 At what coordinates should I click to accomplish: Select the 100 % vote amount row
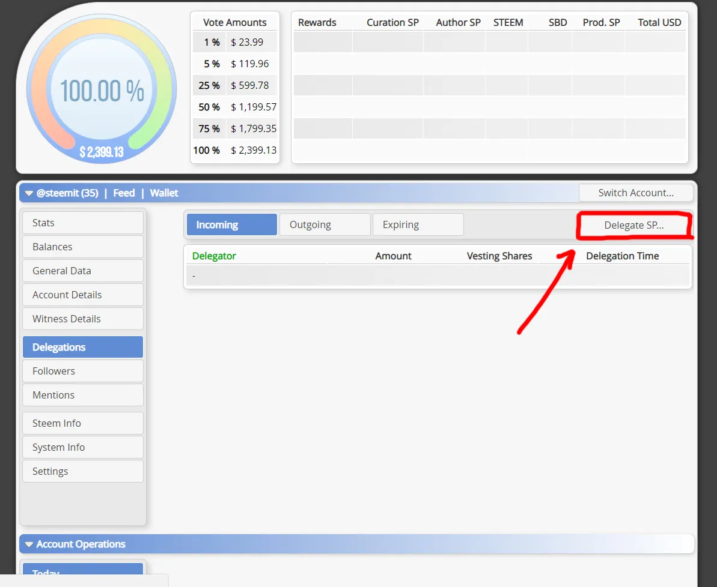point(234,150)
